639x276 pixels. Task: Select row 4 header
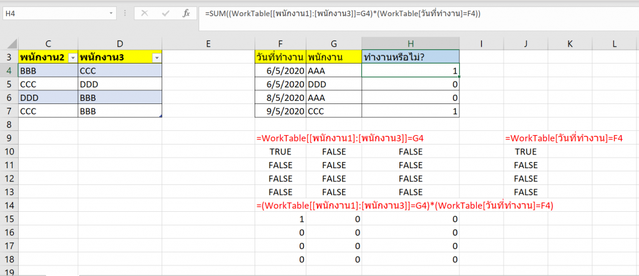[9, 70]
